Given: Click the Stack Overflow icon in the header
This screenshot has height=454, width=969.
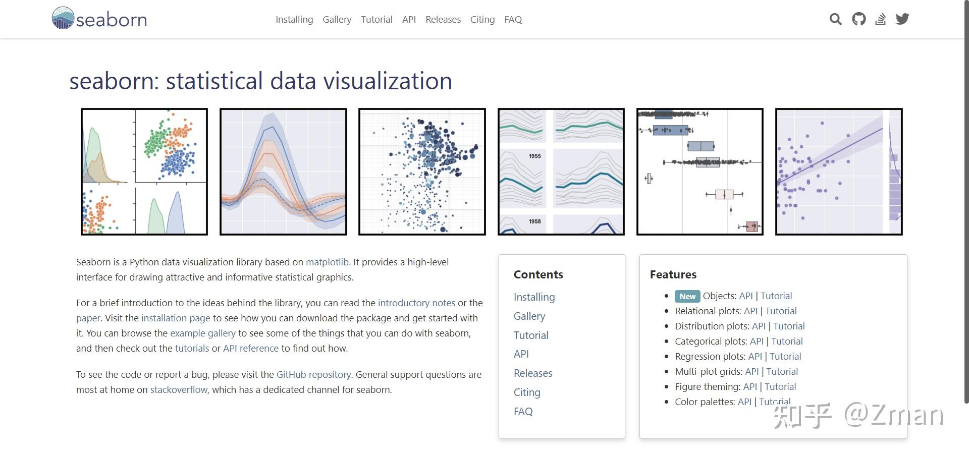Looking at the screenshot, I should click(881, 19).
